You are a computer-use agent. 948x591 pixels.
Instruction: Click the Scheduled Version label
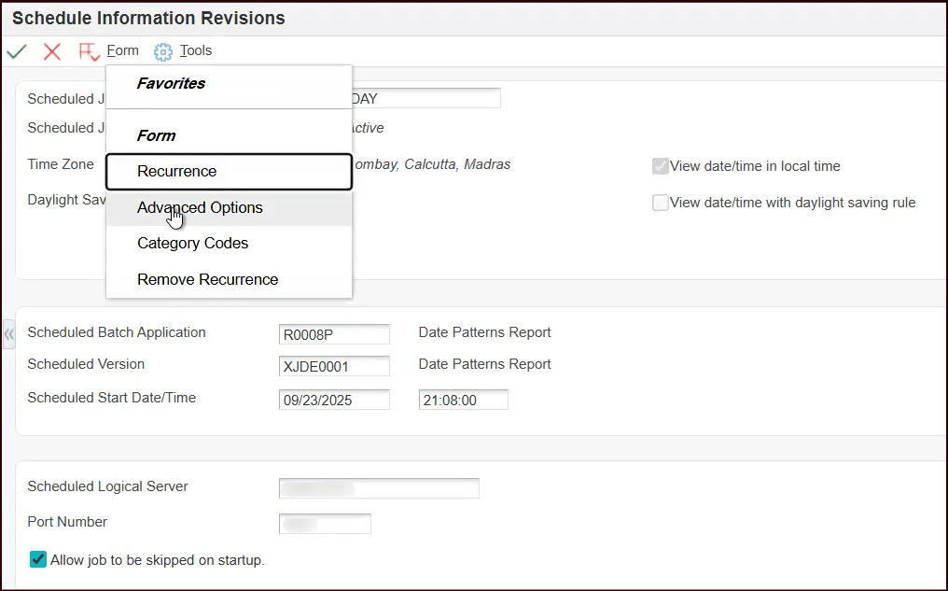(x=86, y=364)
